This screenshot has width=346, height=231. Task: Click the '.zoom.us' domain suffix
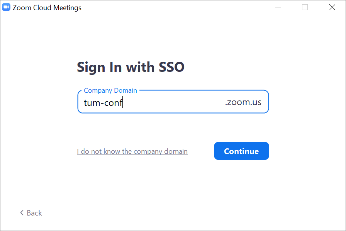243,102
